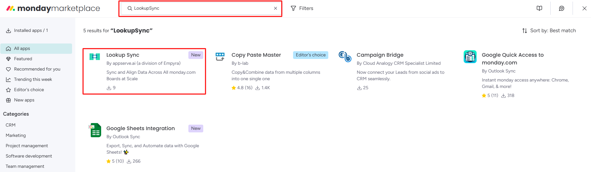
Task: Open the documentation book icon
Action: click(x=539, y=8)
